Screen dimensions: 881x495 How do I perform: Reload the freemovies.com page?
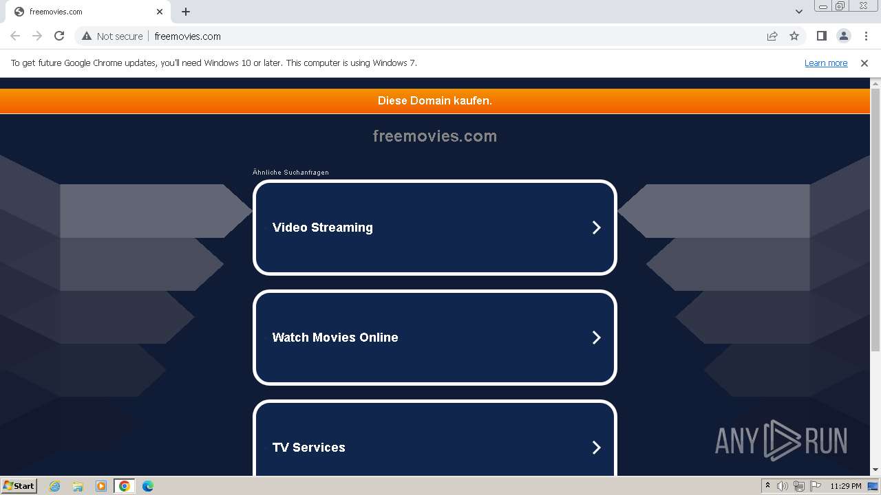pyautogui.click(x=59, y=36)
